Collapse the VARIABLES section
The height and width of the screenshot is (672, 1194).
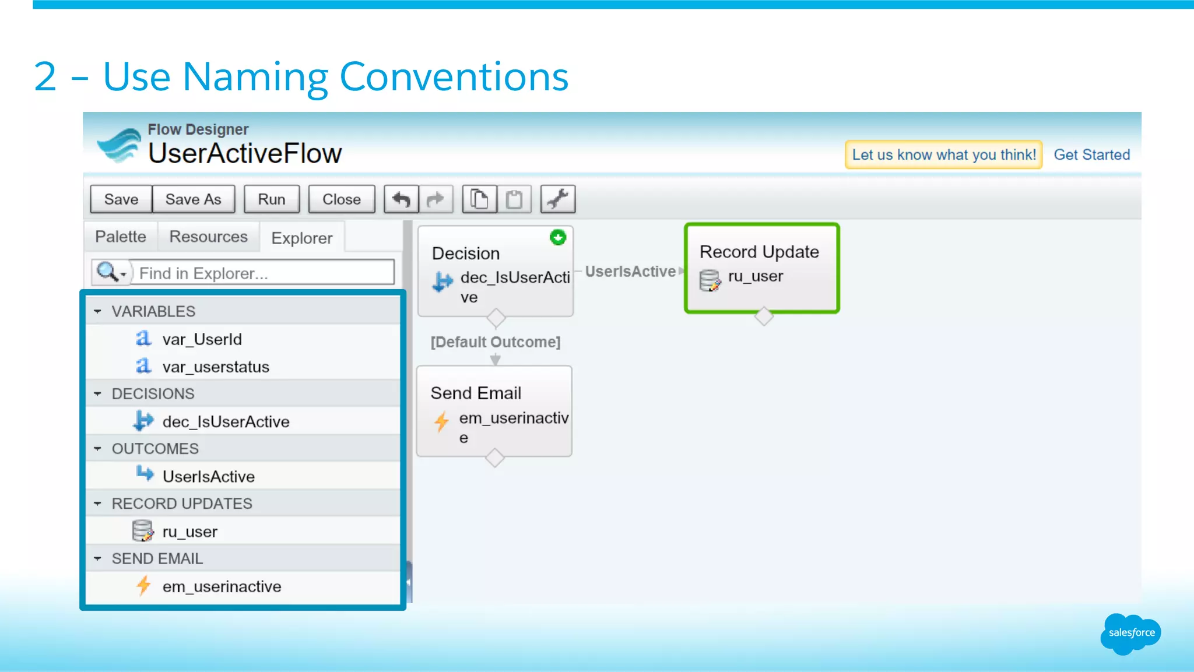(x=97, y=311)
